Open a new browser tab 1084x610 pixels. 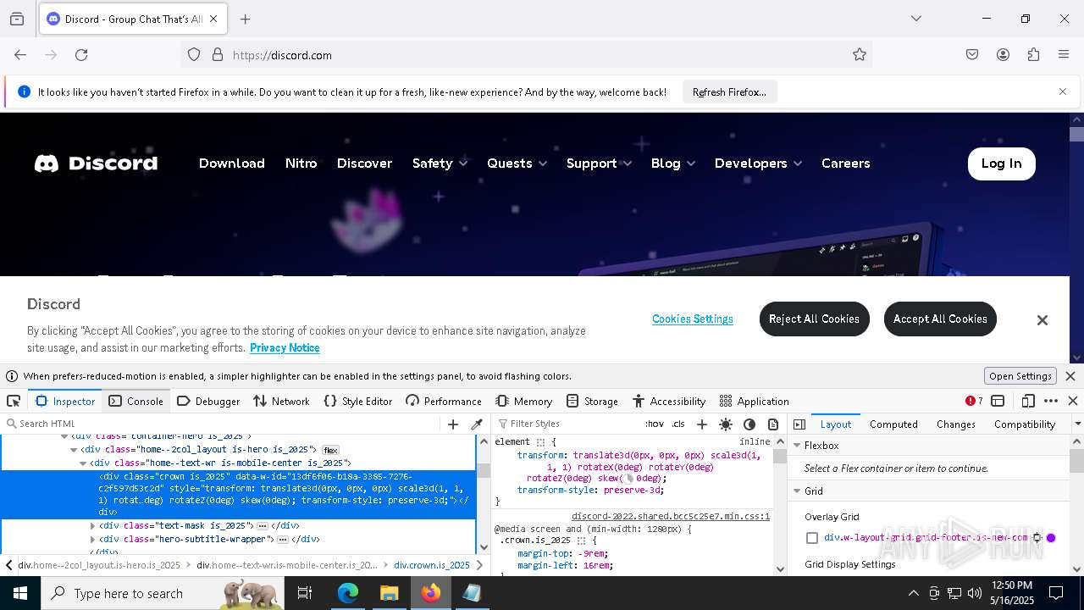[x=246, y=19]
